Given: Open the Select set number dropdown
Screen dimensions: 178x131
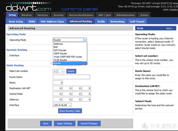Looking at the screenshot, I should (x=58, y=71).
